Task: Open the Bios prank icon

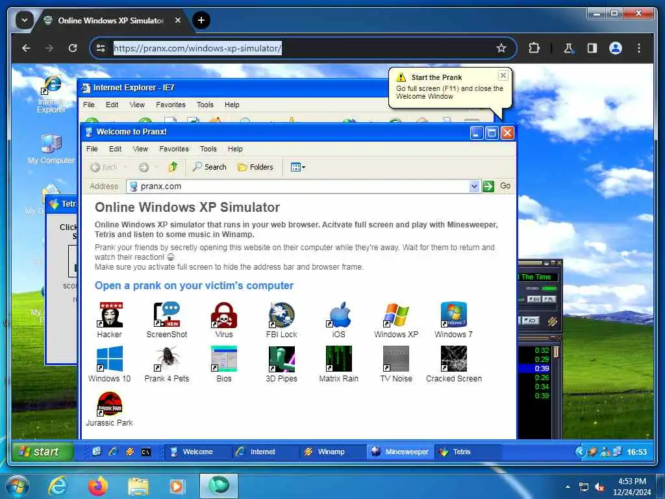Action: (x=224, y=364)
